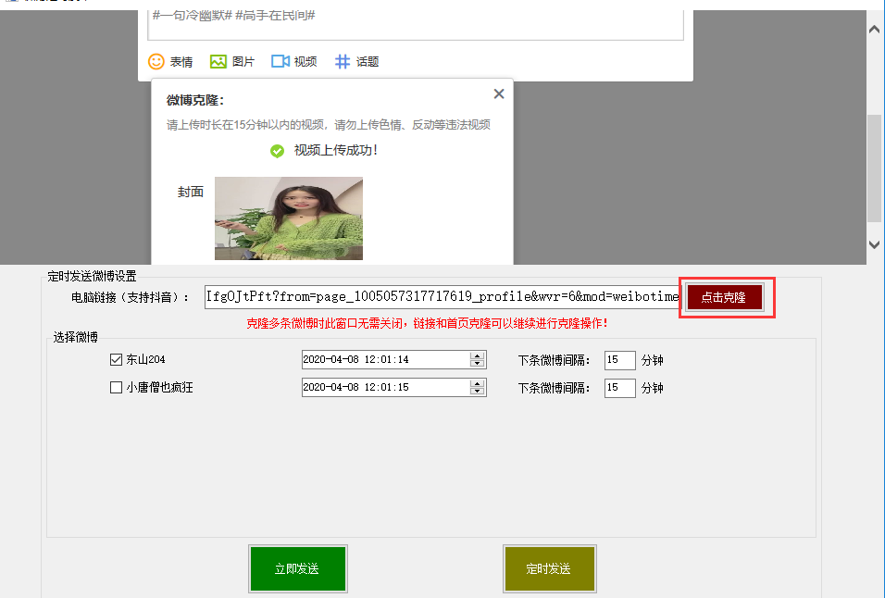The height and width of the screenshot is (598, 885).
Task: Decrease the 小唐僧也疯狂 scheduled time with spinner
Action: (x=478, y=392)
